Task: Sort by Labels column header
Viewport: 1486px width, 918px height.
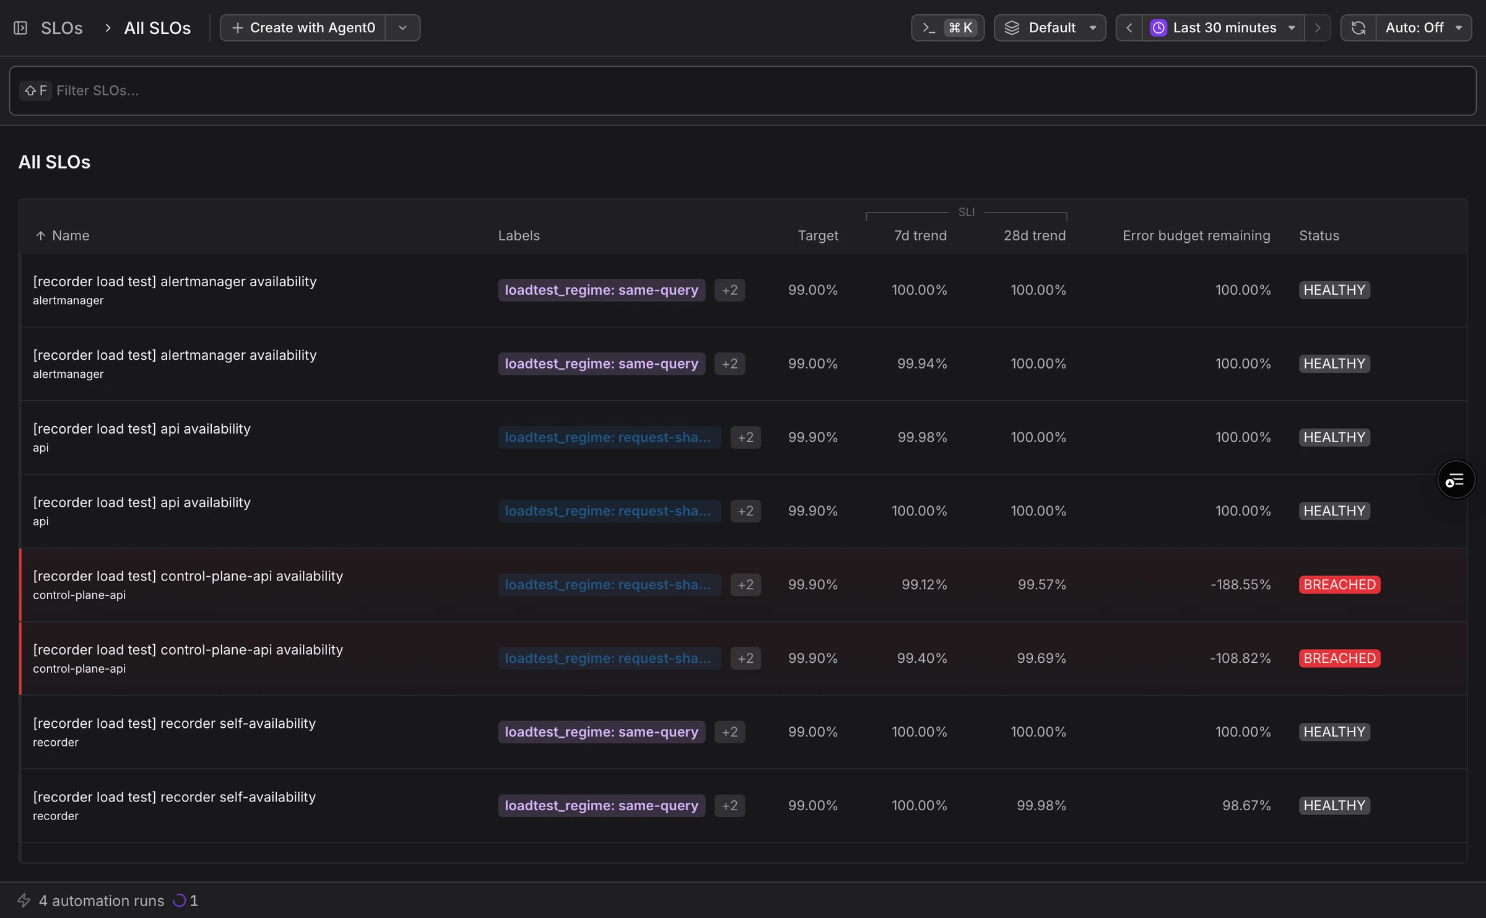Action: (519, 235)
